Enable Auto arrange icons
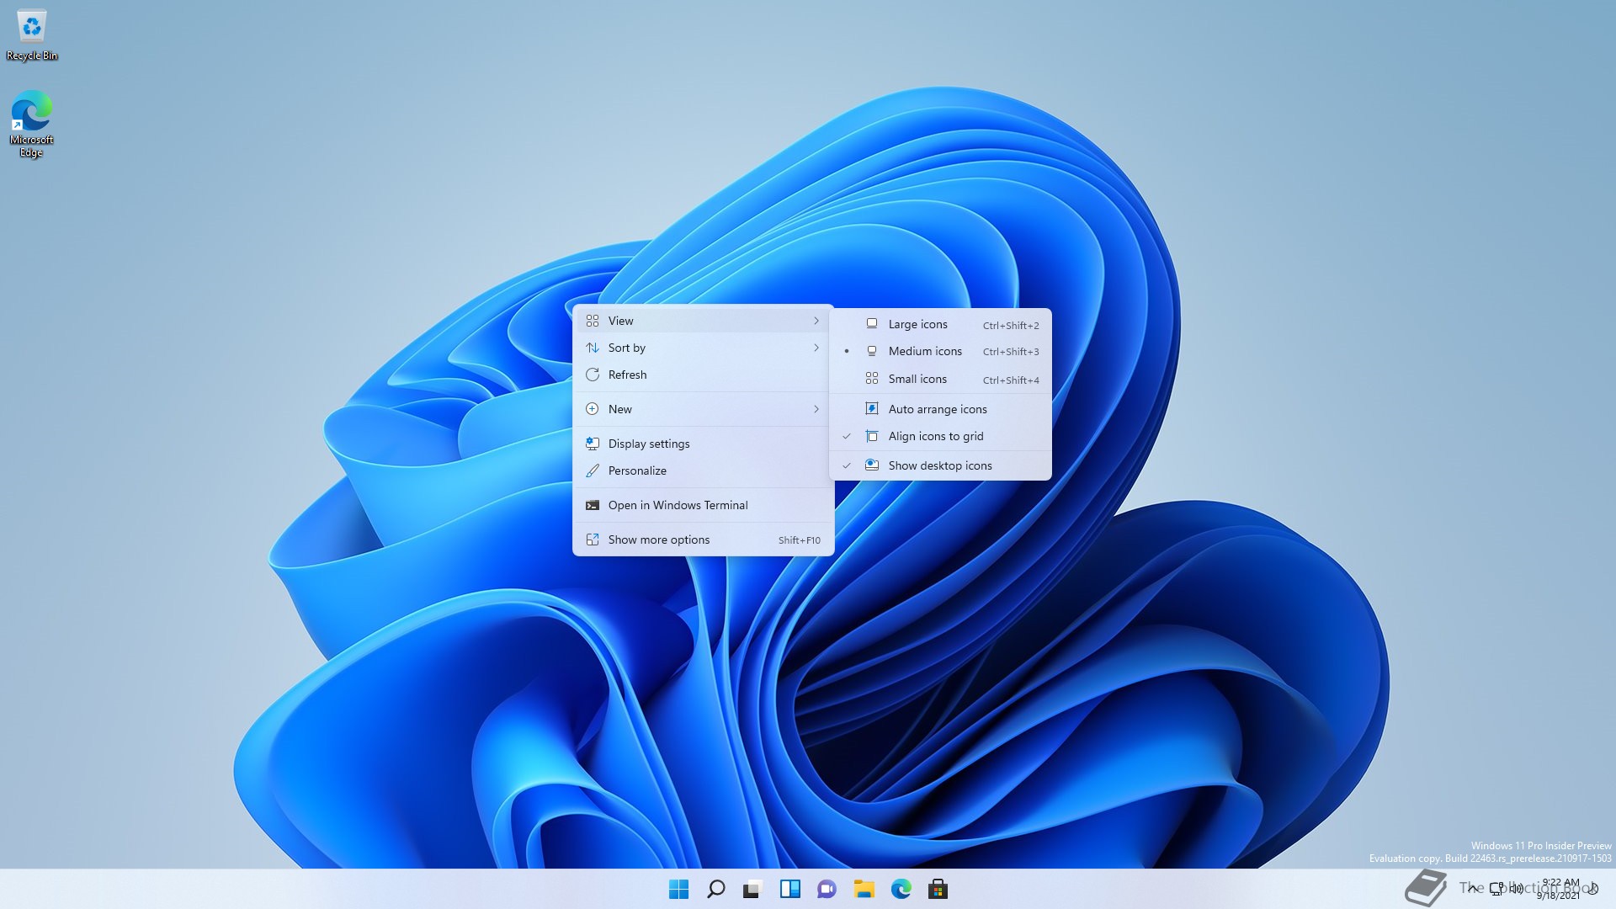 (x=937, y=409)
